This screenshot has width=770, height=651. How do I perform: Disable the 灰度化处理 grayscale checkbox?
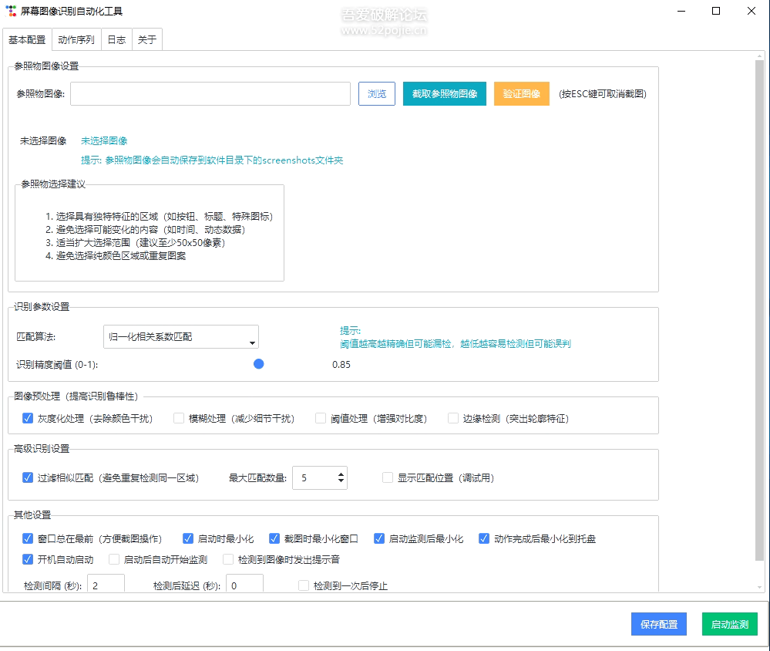[x=28, y=417]
